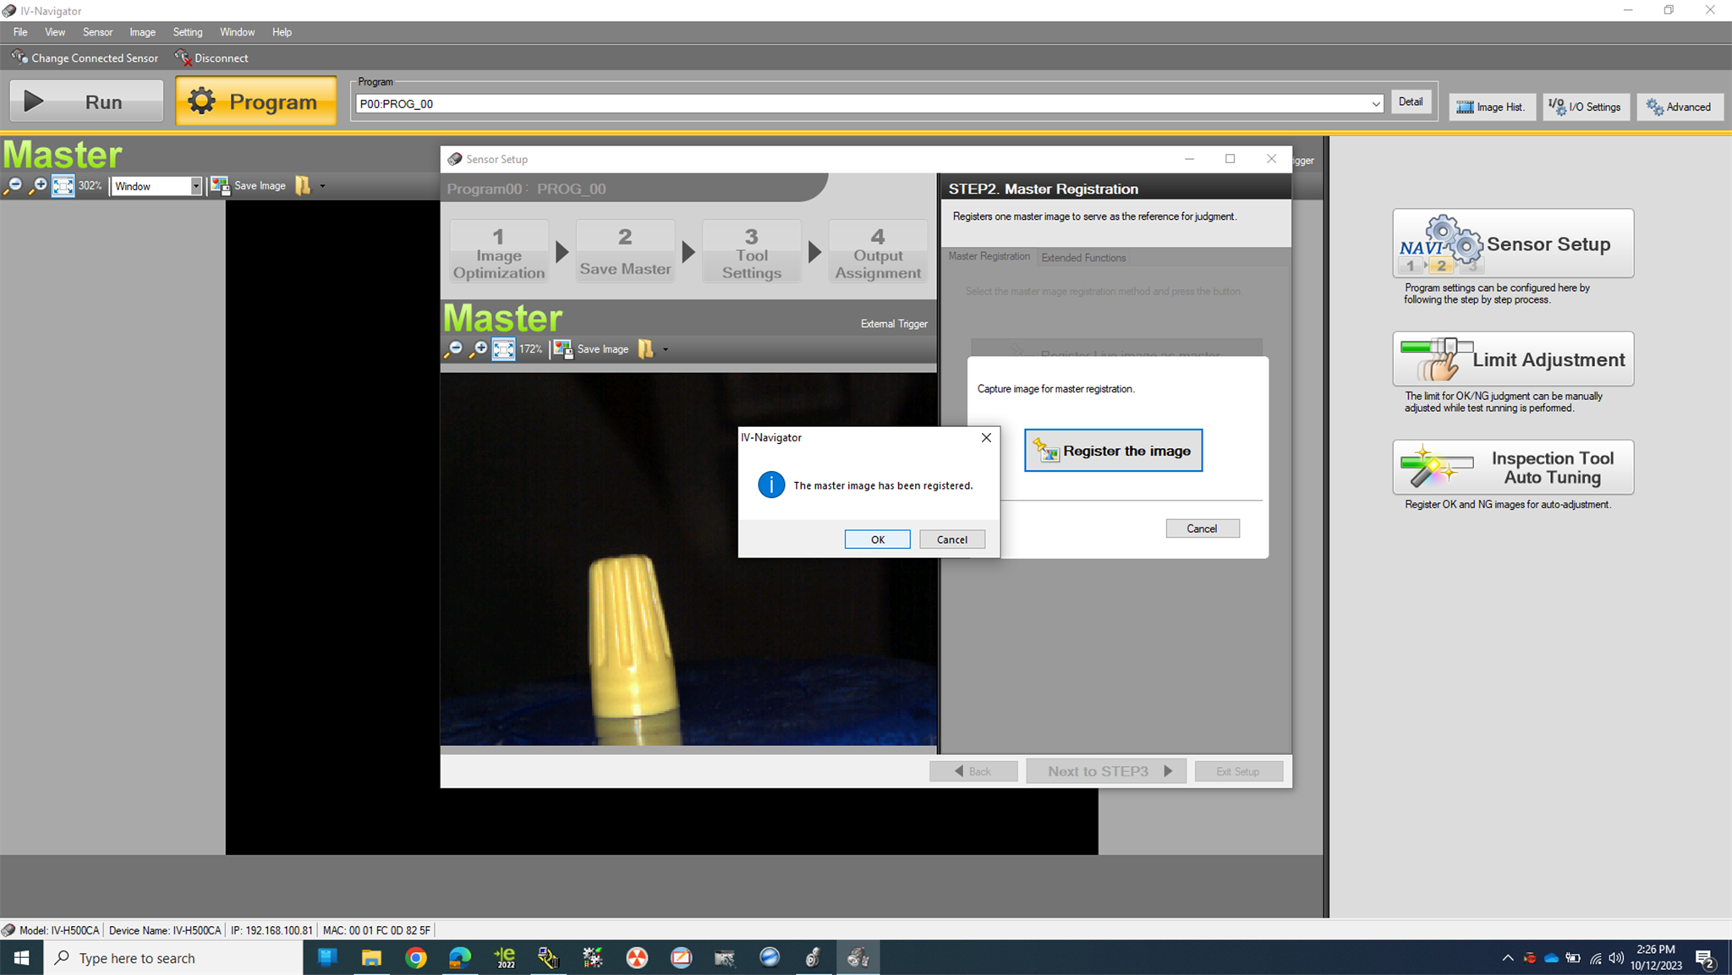The image size is (1732, 975).
Task: Open Chrome from the taskbar
Action: click(416, 958)
